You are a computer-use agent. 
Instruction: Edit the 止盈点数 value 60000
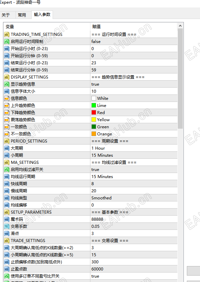coord(134,269)
